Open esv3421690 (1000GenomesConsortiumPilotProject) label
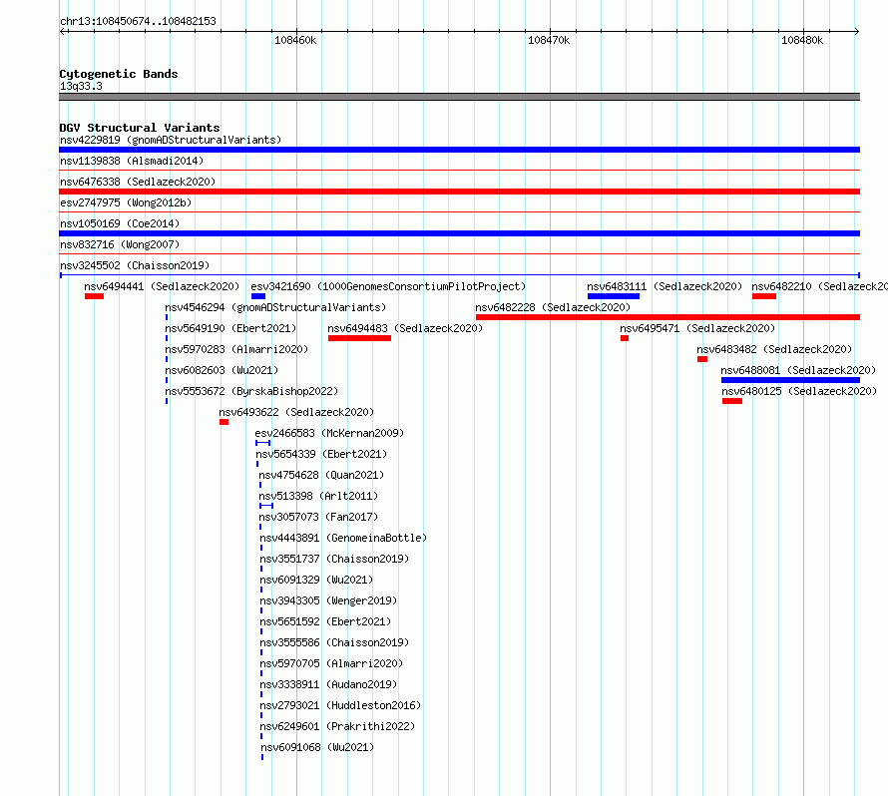 click(388, 286)
